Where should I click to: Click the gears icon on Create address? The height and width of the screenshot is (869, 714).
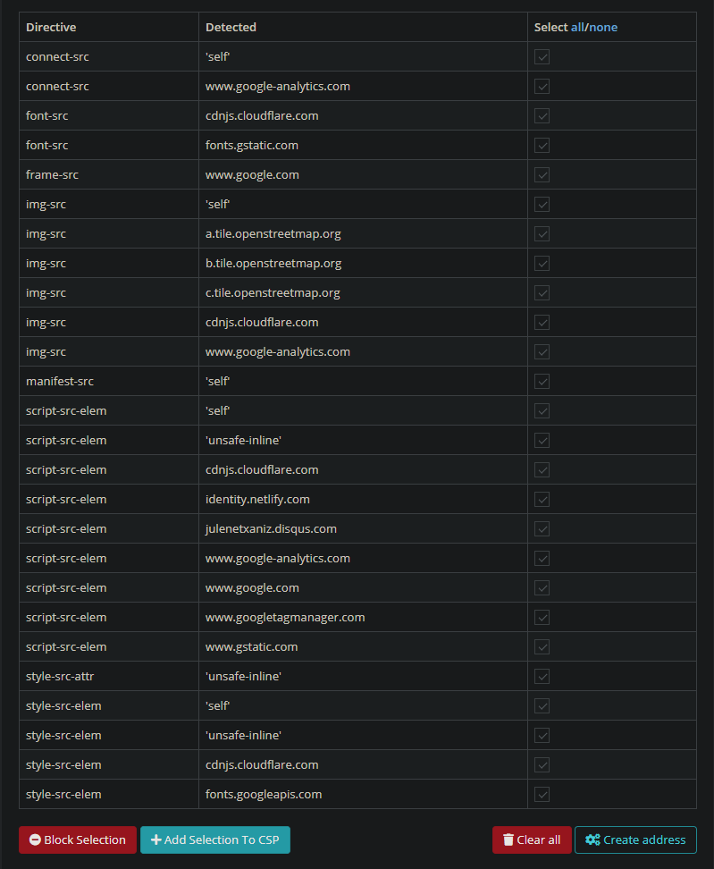[592, 839]
